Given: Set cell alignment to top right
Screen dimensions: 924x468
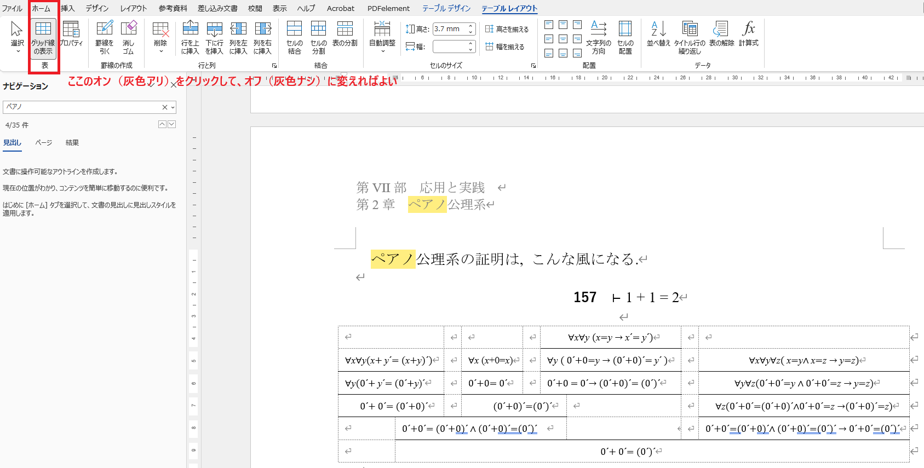Looking at the screenshot, I should (x=577, y=25).
